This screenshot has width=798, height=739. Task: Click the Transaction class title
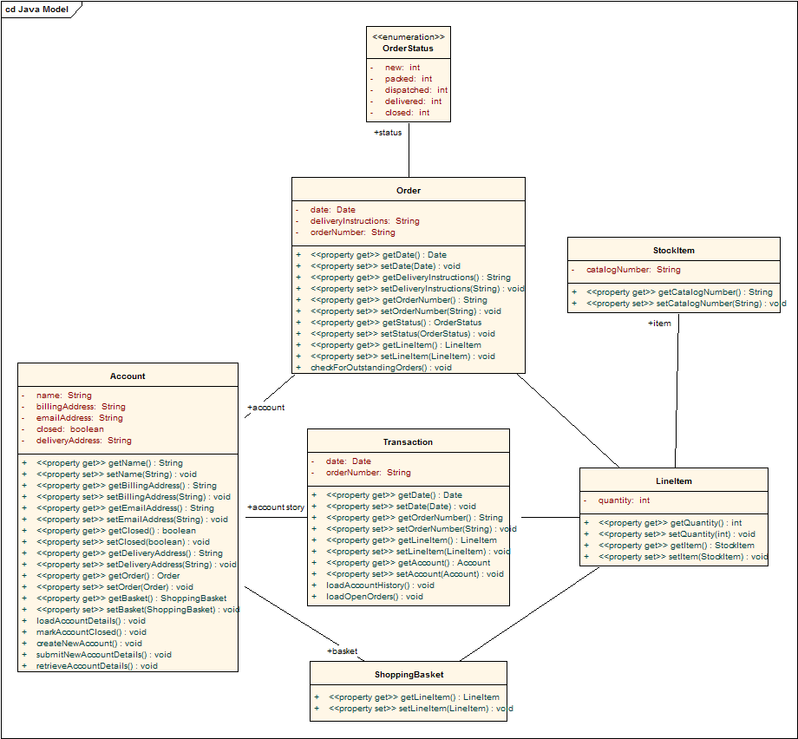[x=408, y=441]
